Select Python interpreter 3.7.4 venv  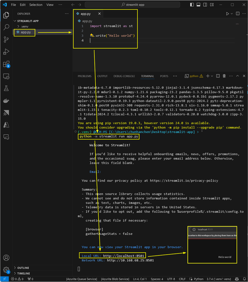[219, 279]
